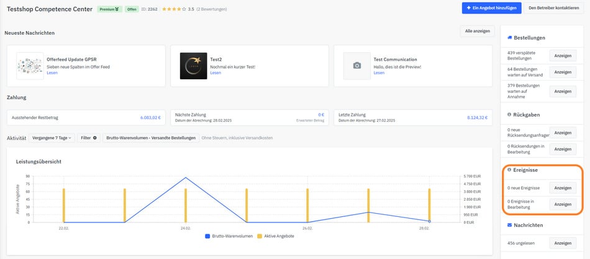Click the Letzte Zahlung label

(x=352, y=115)
